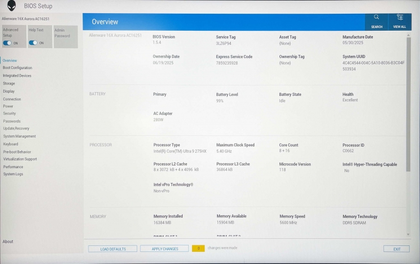
Task: Open Boot Configuration in the sidebar
Action: pyautogui.click(x=17, y=68)
